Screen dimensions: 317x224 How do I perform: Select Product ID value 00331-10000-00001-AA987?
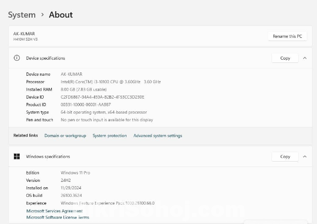86,105
